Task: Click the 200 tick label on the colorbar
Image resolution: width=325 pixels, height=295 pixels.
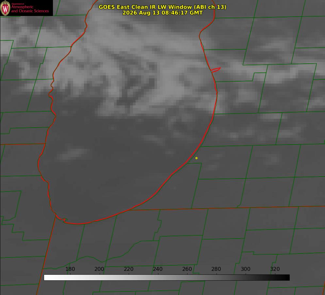Action: [x=99, y=269]
